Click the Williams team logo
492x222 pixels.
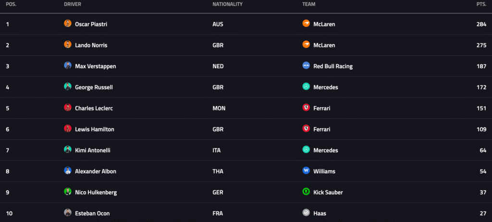(x=306, y=171)
